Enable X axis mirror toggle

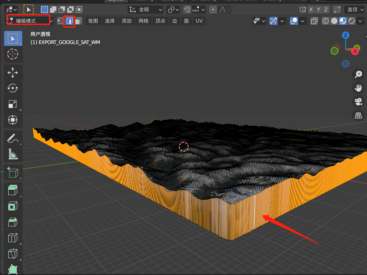click(x=311, y=10)
